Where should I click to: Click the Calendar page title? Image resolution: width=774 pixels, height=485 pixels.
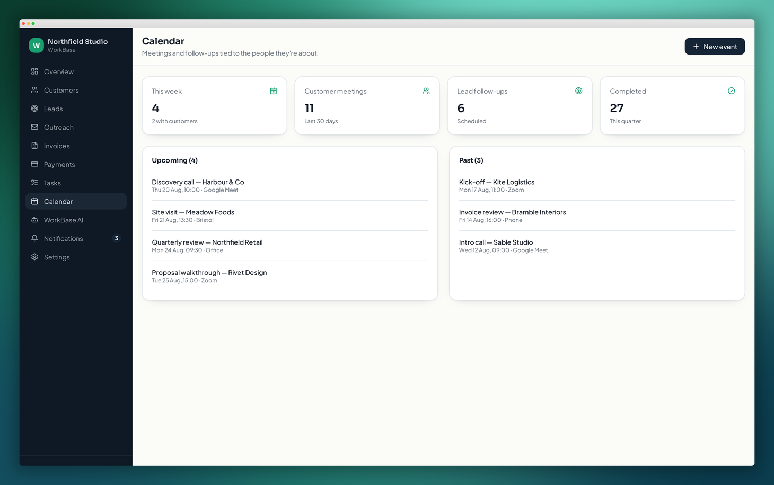pyautogui.click(x=163, y=41)
